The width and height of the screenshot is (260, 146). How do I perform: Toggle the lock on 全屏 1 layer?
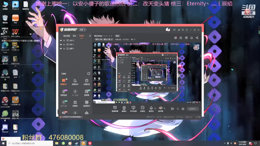click(x=64, y=48)
